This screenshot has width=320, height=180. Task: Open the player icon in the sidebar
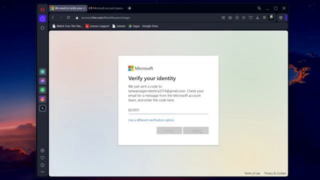(x=42, y=150)
